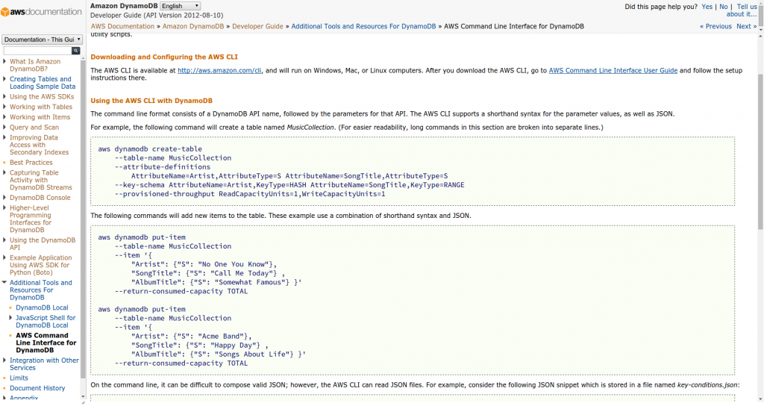The width and height of the screenshot is (764, 406).
Task: Open AWS Command Line Interface User Guide link
Action: [613, 71]
